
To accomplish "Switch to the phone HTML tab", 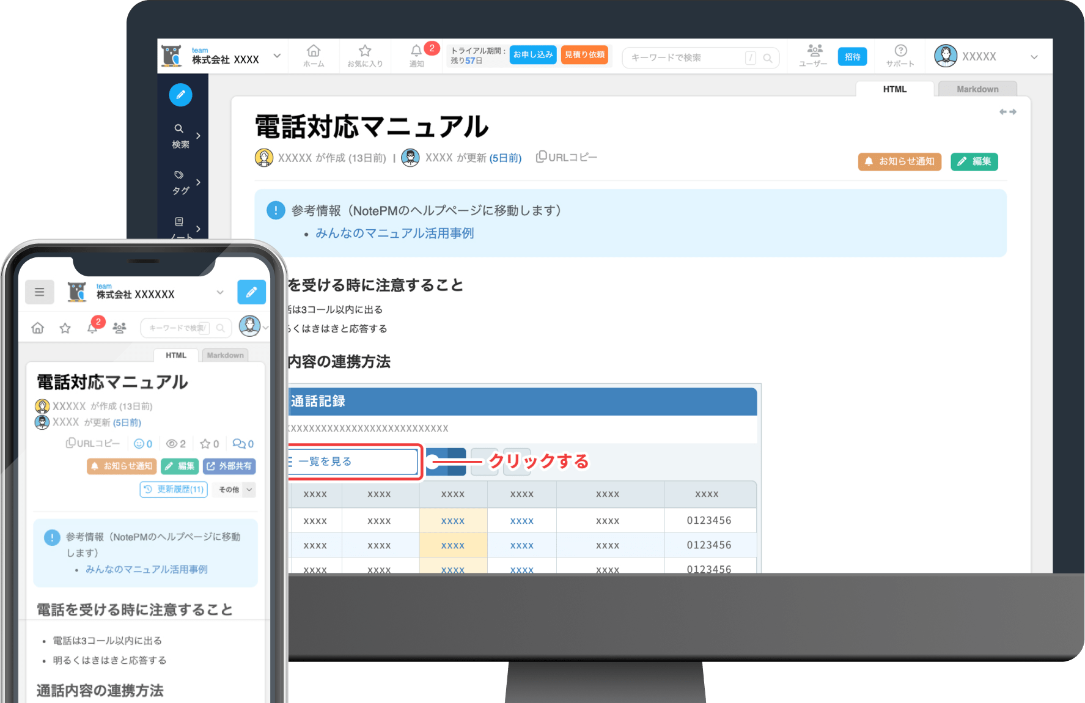I will pyautogui.click(x=176, y=355).
